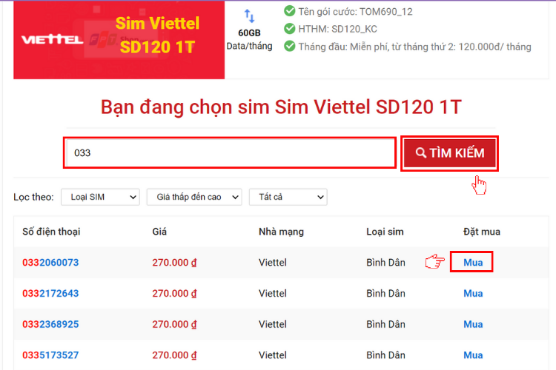Click the magnifier icon in TÌM KIẾM button

[x=420, y=152]
